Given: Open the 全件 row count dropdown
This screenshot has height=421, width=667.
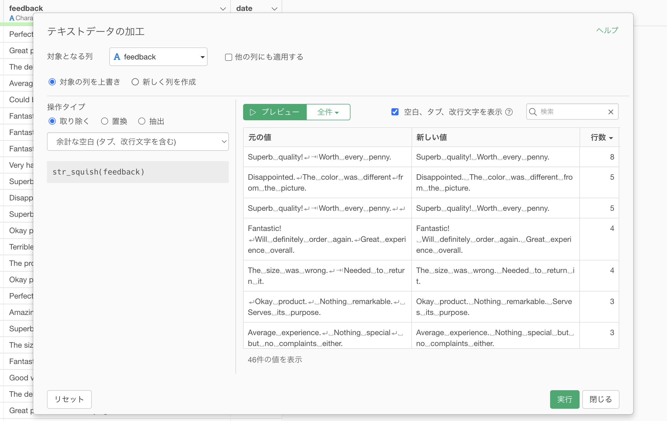Looking at the screenshot, I should 328,112.
